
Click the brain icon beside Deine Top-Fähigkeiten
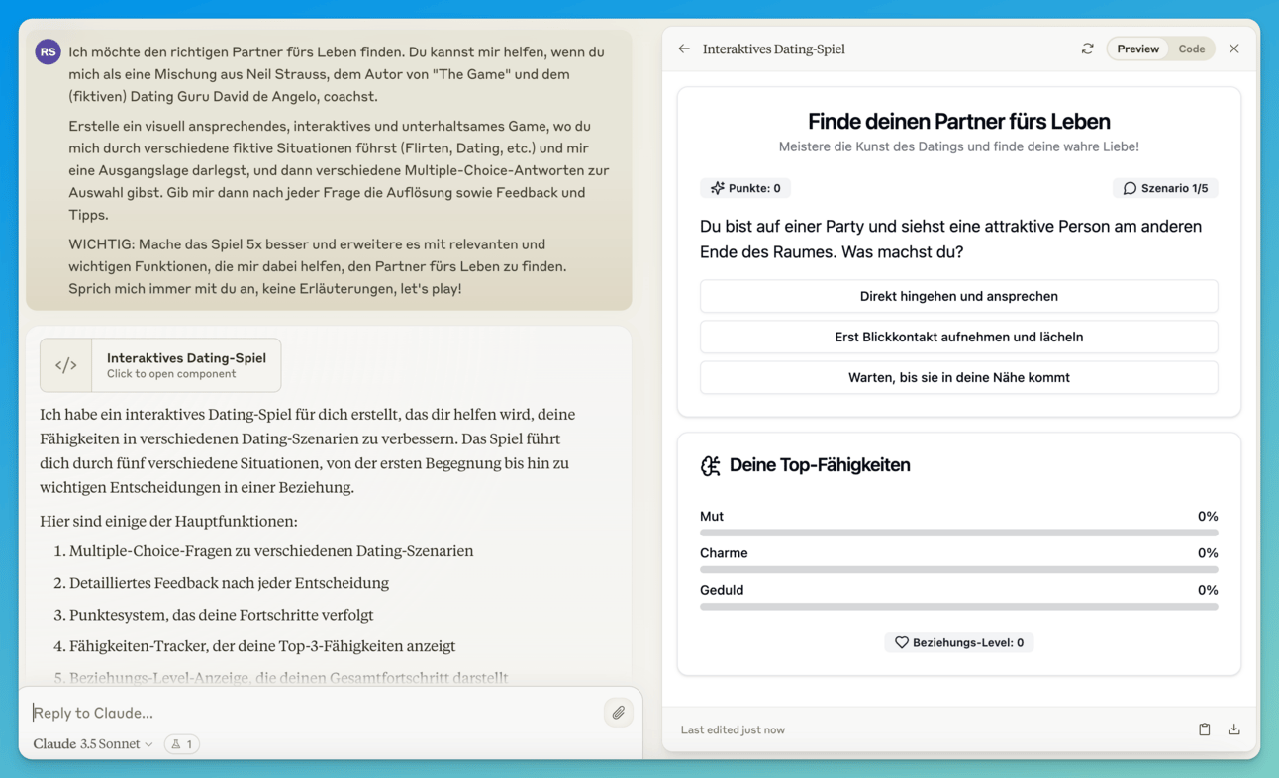pos(711,465)
